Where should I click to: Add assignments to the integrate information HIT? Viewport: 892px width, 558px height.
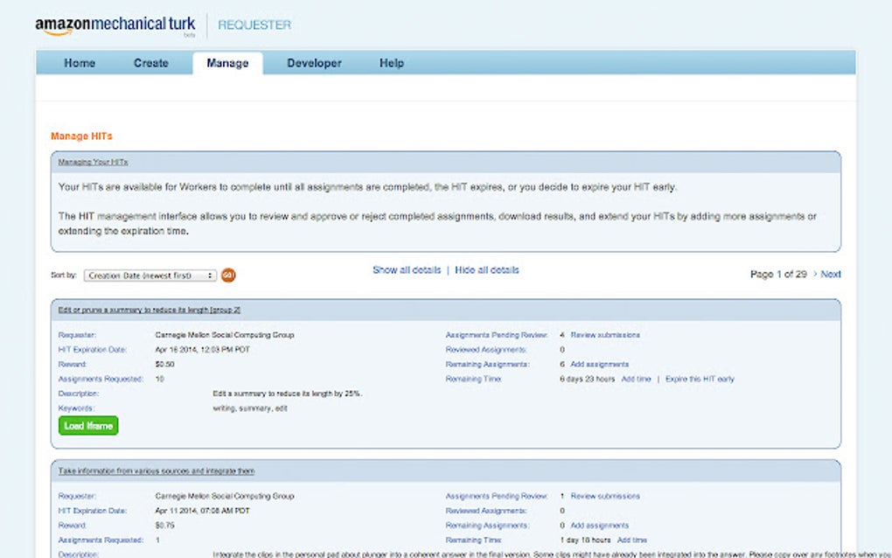coord(600,526)
